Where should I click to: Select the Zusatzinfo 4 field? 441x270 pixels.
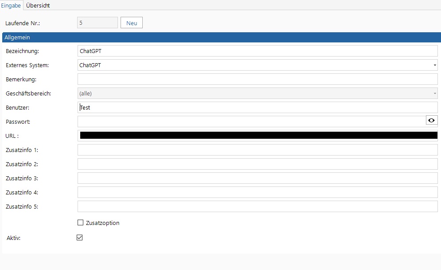(258, 192)
